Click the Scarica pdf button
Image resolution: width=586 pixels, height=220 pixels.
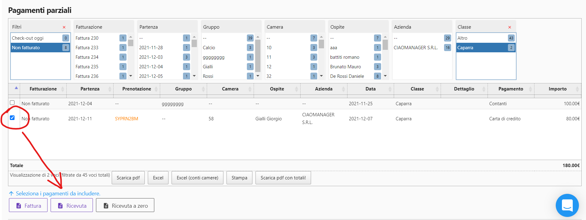tap(128, 178)
